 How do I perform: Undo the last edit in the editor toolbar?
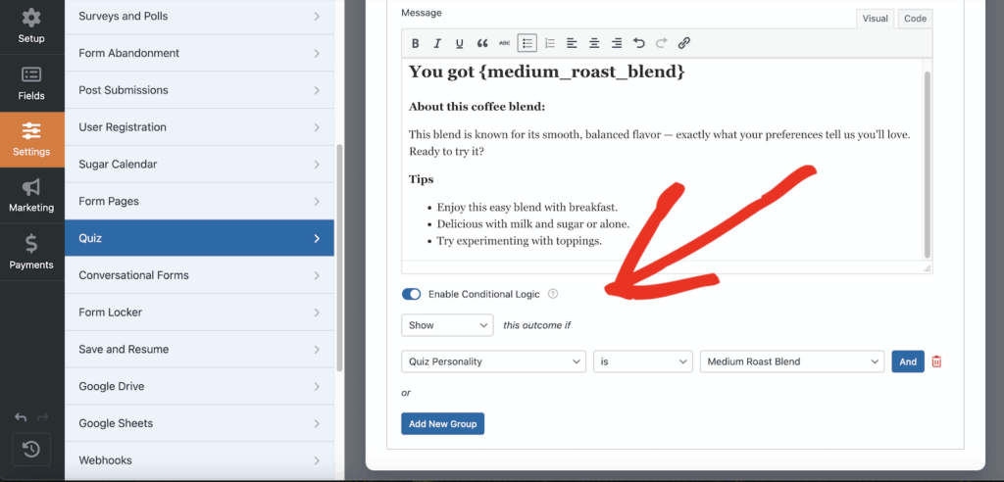tap(639, 43)
